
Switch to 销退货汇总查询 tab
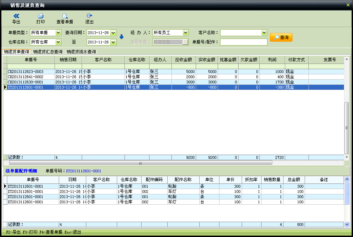pos(48,52)
